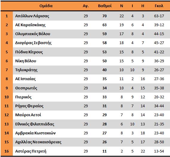Screen dimensions: 170x157
Task: Select the Βαθμοί column header
Action: [x=105, y=6]
